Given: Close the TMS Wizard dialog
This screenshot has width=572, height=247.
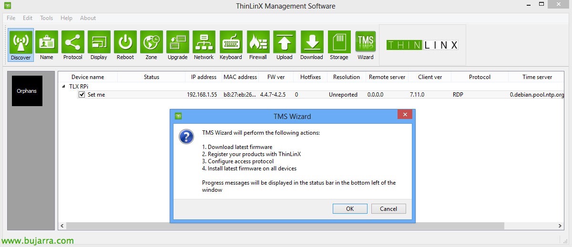Looking at the screenshot, I should point(405,115).
